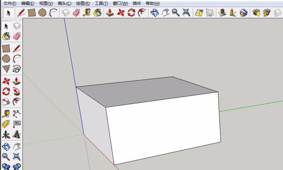
Task: Select the Polygon tool in left panel
Action: click(6, 69)
